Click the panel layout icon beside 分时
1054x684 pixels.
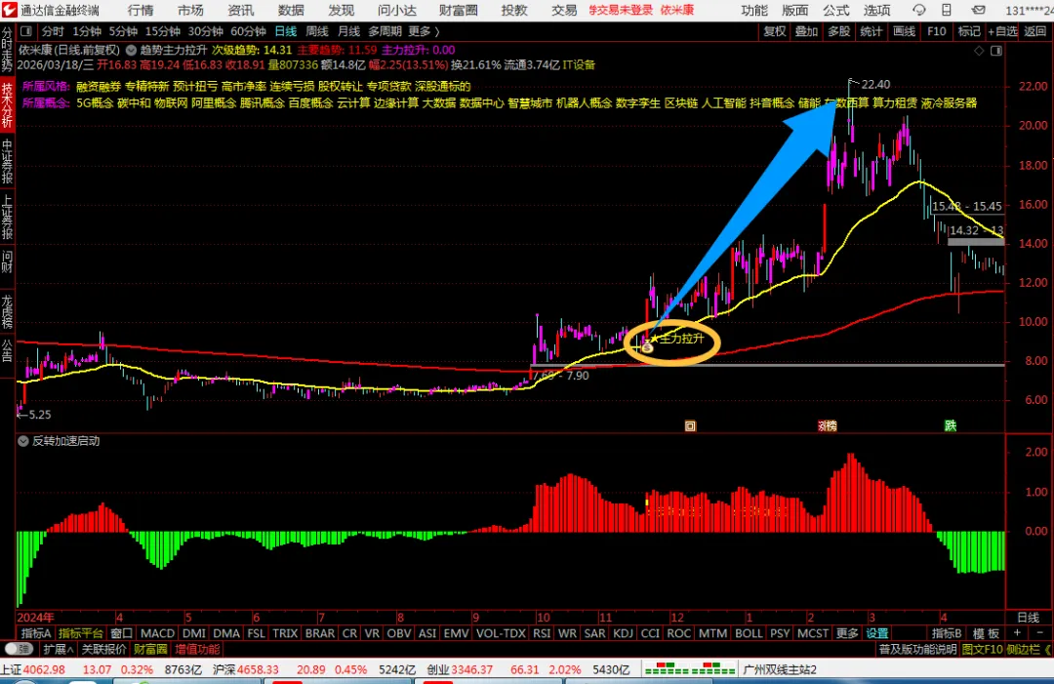click(x=26, y=31)
